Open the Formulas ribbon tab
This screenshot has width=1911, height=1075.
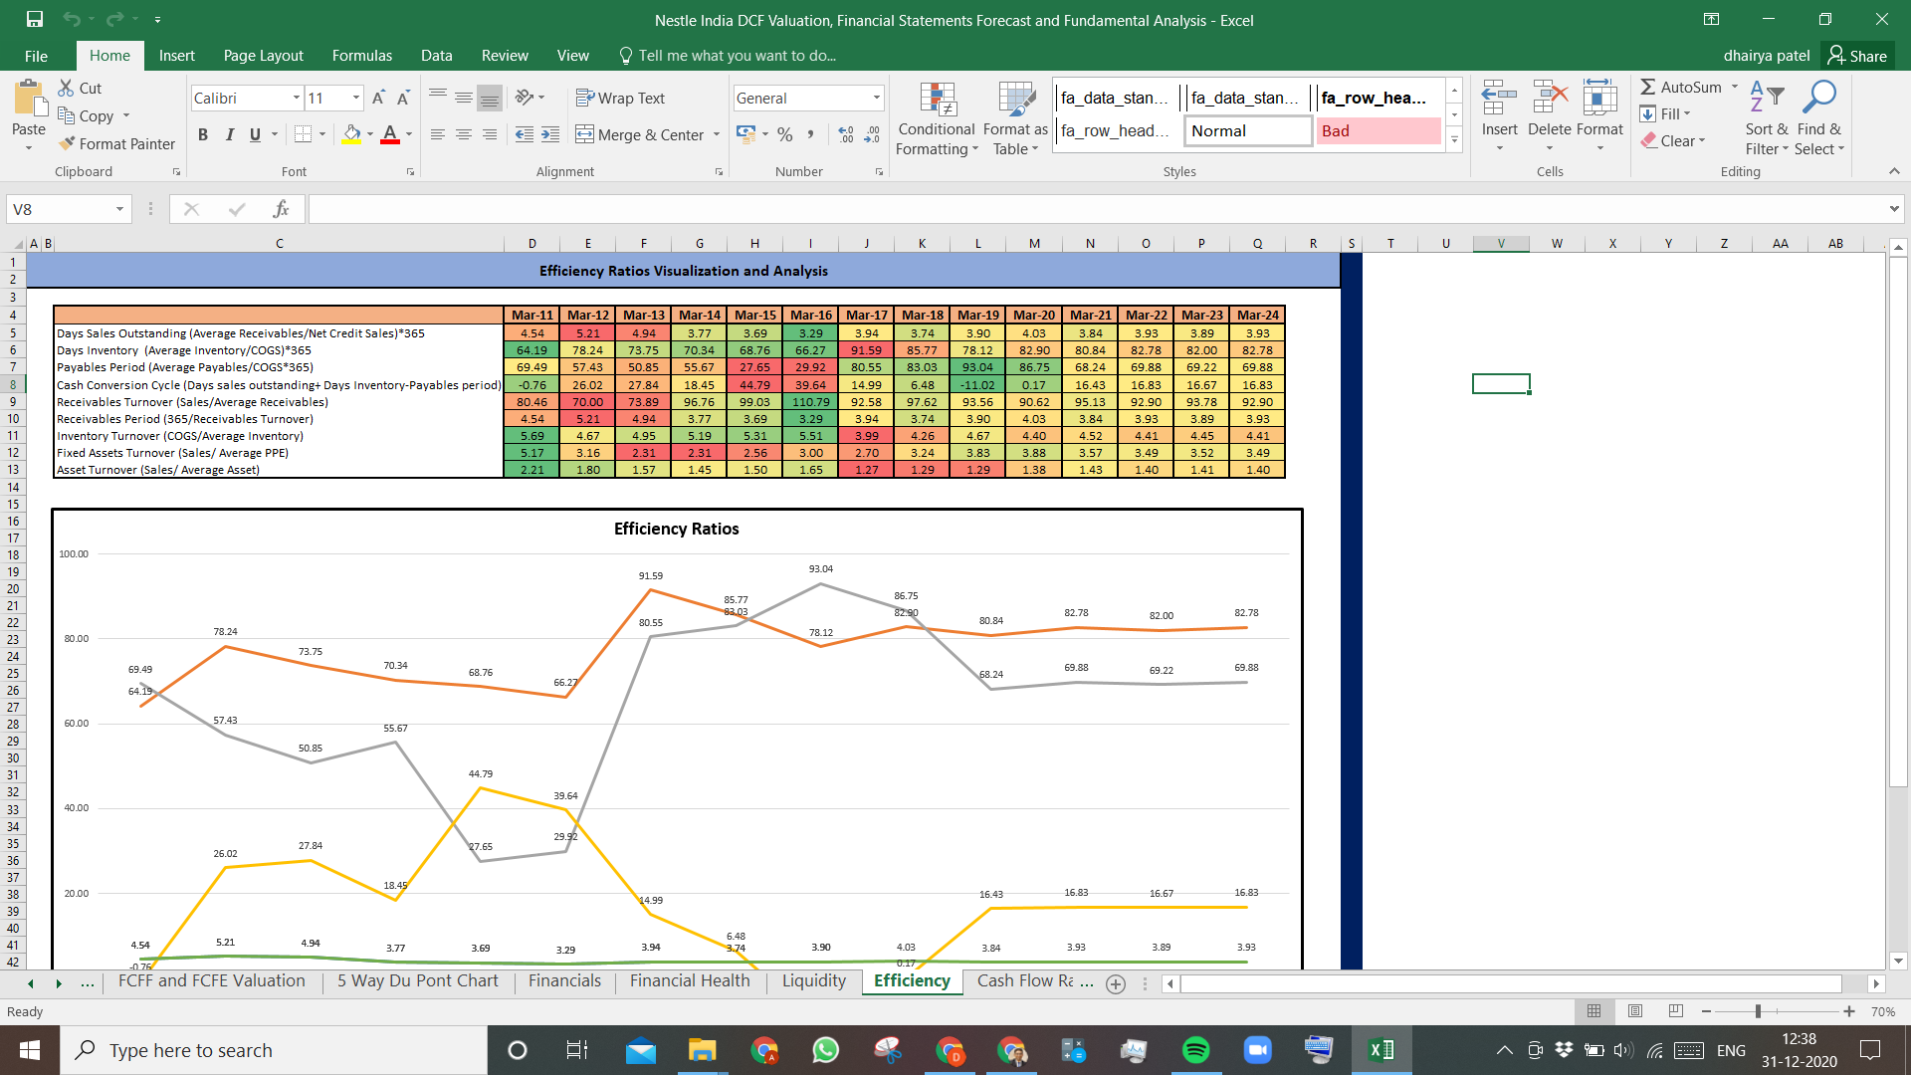pyautogui.click(x=361, y=56)
